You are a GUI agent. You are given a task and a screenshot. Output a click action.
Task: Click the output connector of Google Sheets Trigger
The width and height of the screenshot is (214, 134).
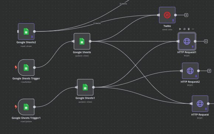34,68
